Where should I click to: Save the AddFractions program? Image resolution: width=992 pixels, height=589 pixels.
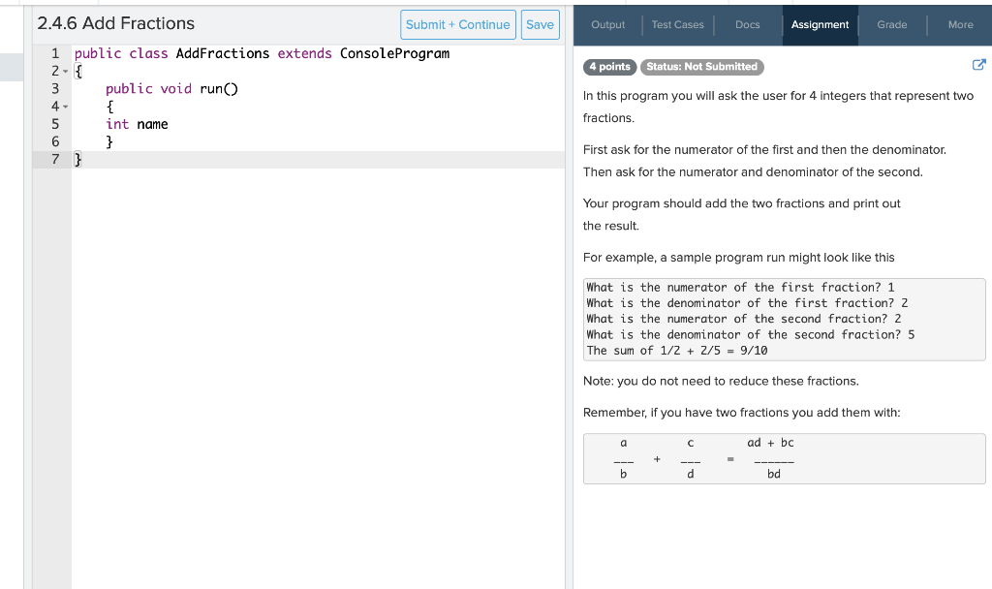pyautogui.click(x=539, y=23)
